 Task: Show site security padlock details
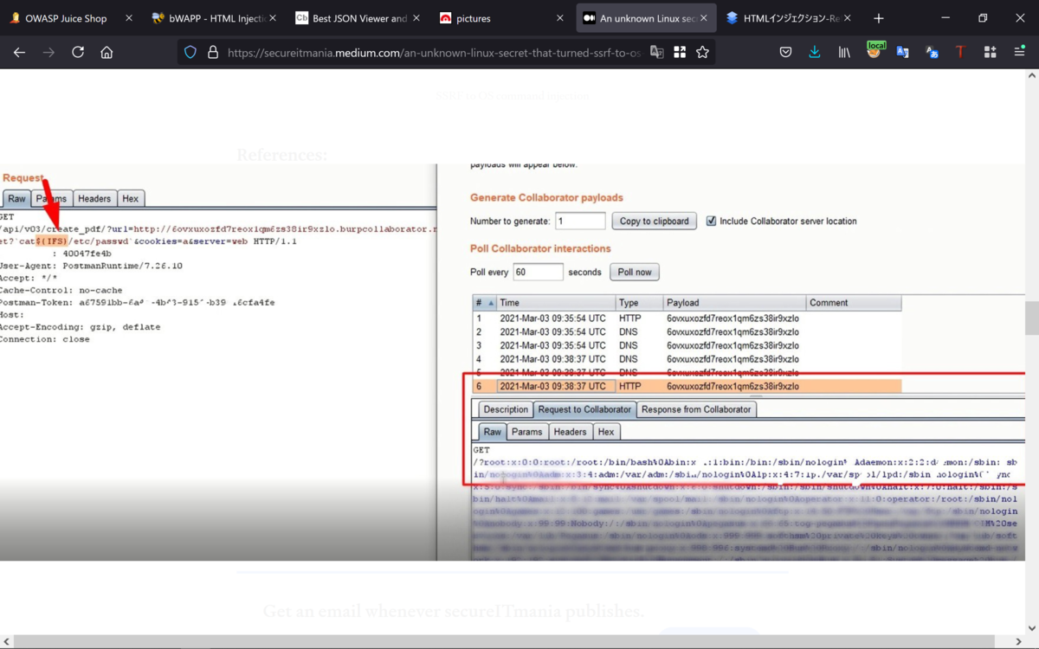tap(212, 52)
